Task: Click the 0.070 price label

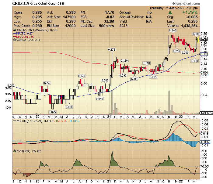Action: tap(82, 76)
